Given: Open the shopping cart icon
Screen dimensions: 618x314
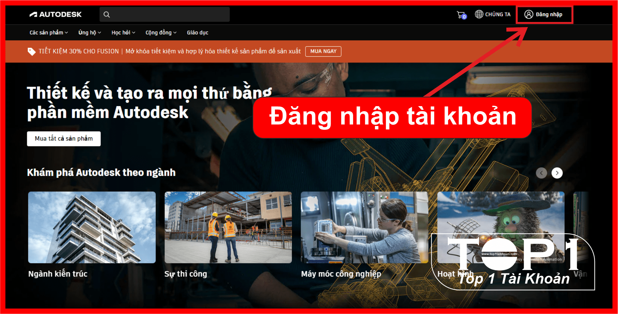Looking at the screenshot, I should pyautogui.click(x=462, y=15).
